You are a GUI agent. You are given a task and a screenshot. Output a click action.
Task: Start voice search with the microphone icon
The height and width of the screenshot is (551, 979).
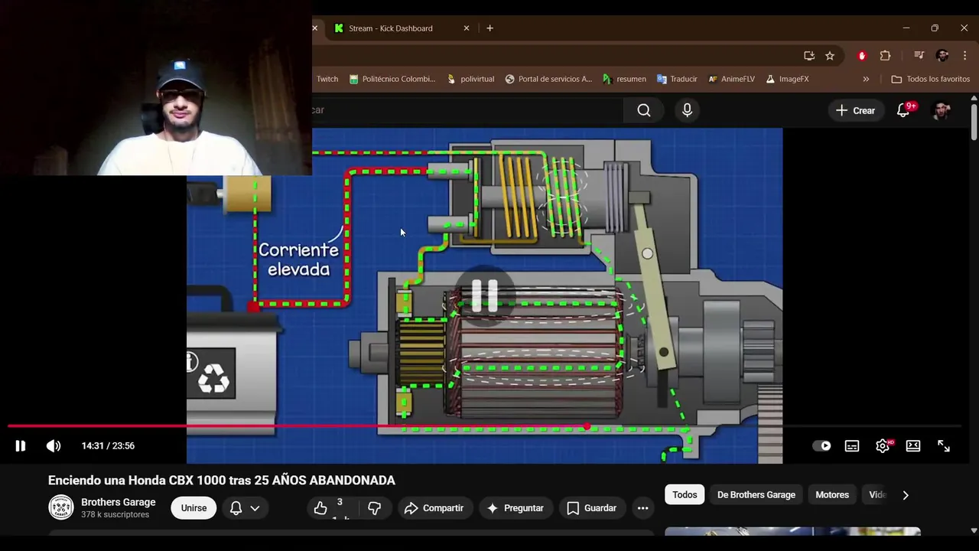(x=687, y=110)
